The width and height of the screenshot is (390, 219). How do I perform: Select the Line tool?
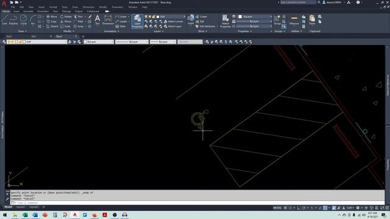[x=4, y=19]
